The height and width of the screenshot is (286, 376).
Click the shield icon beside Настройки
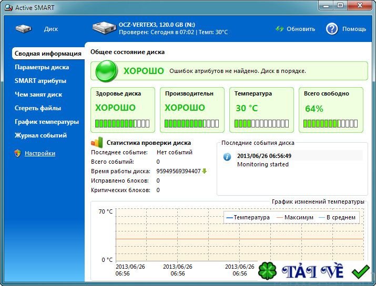coord(17,153)
